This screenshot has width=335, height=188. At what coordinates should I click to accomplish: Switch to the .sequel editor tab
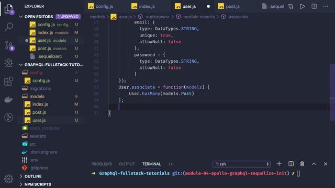pos(273,6)
